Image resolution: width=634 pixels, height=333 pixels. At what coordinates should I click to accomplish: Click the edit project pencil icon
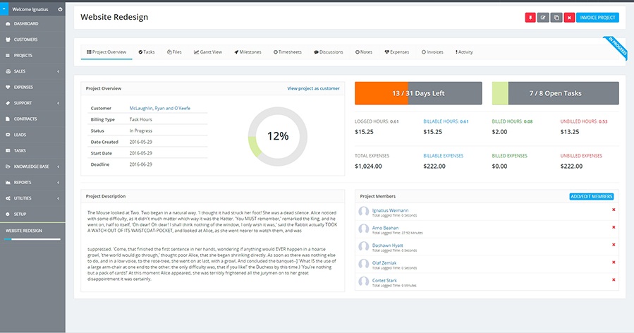[543, 18]
